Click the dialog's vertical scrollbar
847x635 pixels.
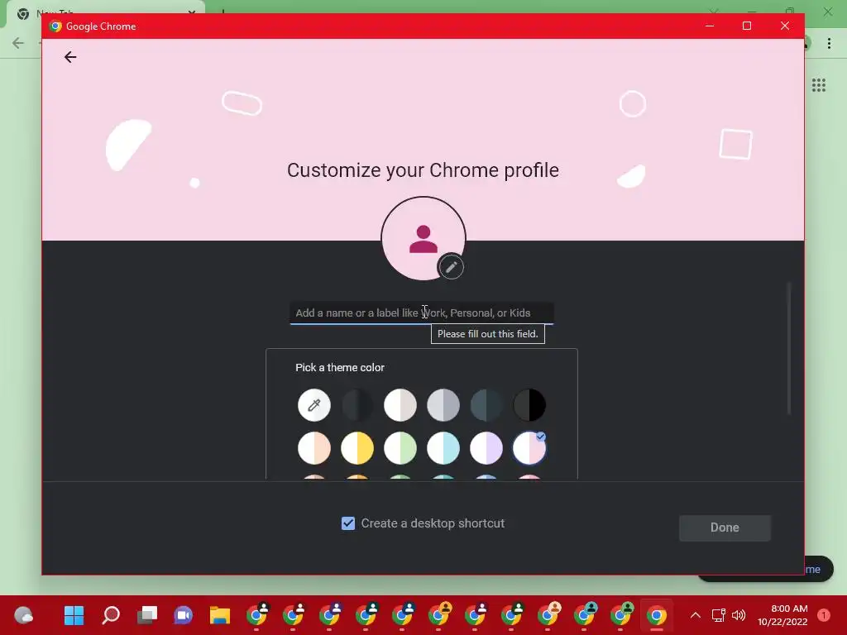coord(788,348)
